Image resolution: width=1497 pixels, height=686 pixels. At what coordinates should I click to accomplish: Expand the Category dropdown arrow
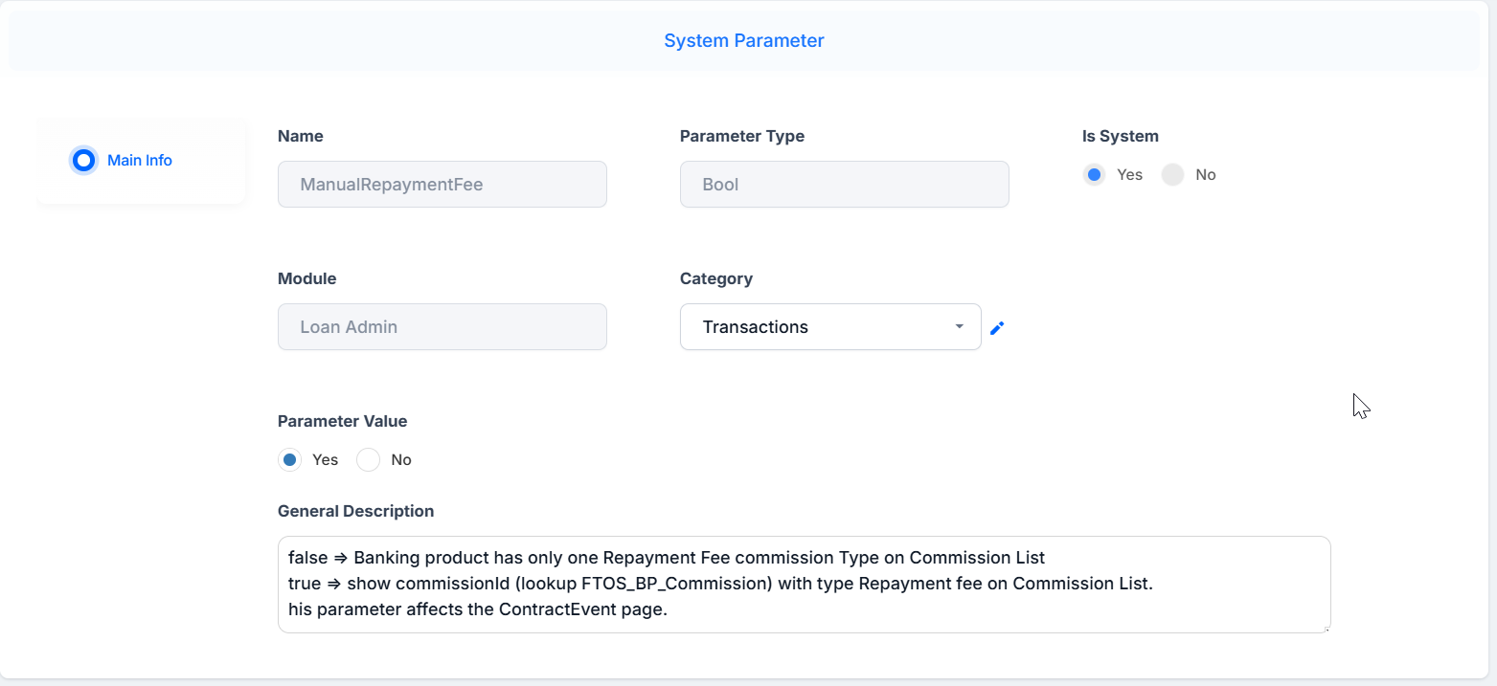pyautogui.click(x=959, y=327)
